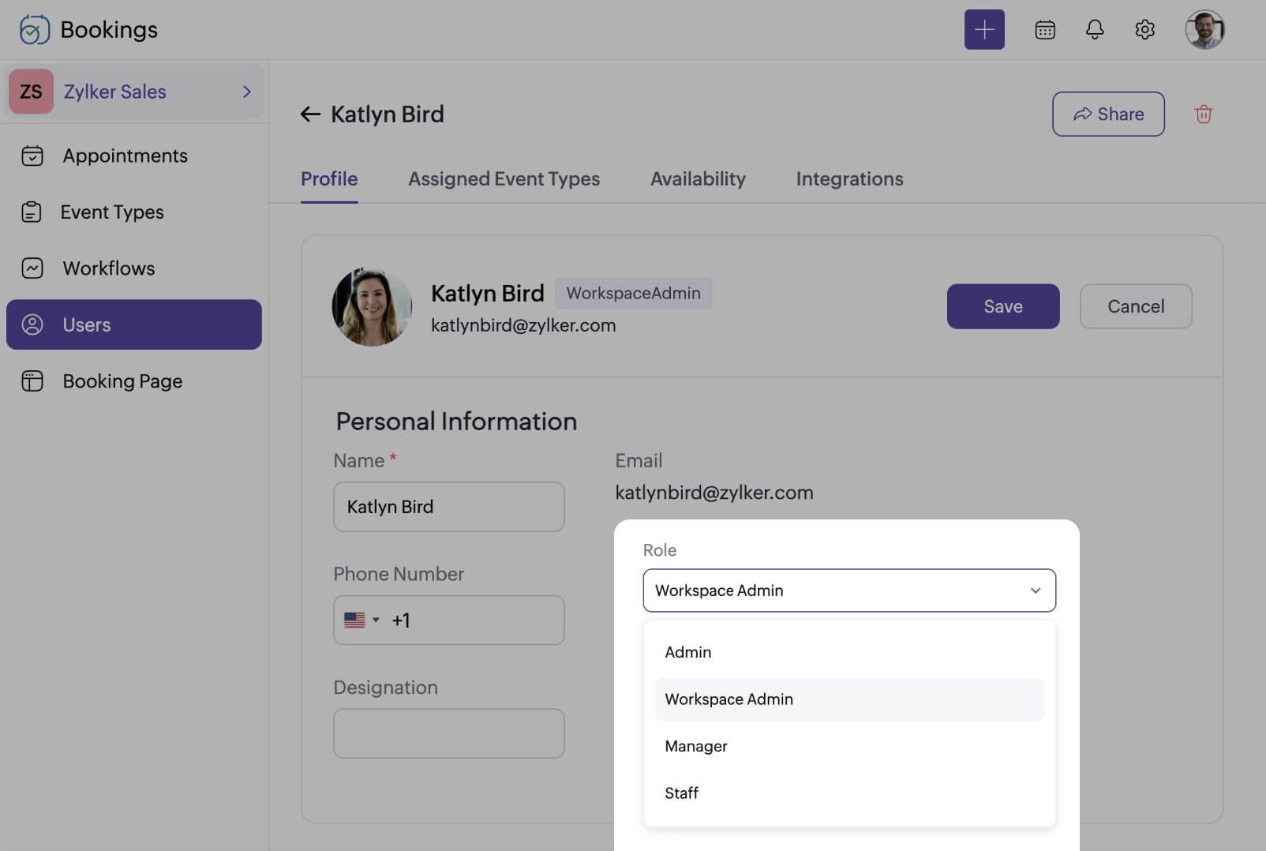The image size is (1266, 851).
Task: Navigate to Workflows in the sidebar
Action: tap(109, 268)
